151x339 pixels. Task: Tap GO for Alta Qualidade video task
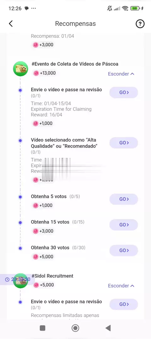click(x=124, y=143)
